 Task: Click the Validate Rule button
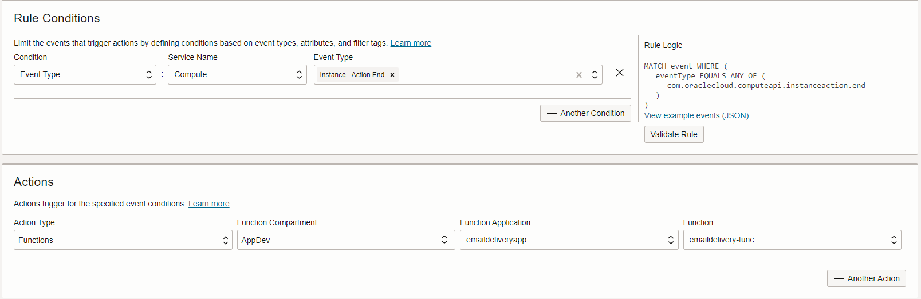click(x=674, y=134)
